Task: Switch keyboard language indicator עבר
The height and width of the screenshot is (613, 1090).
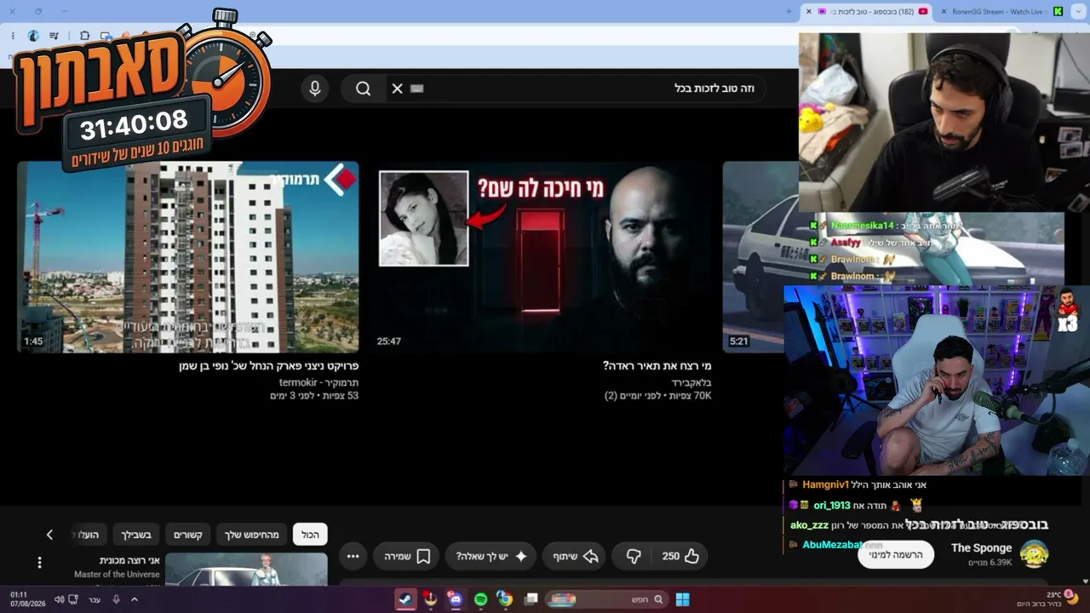Action: 95,599
